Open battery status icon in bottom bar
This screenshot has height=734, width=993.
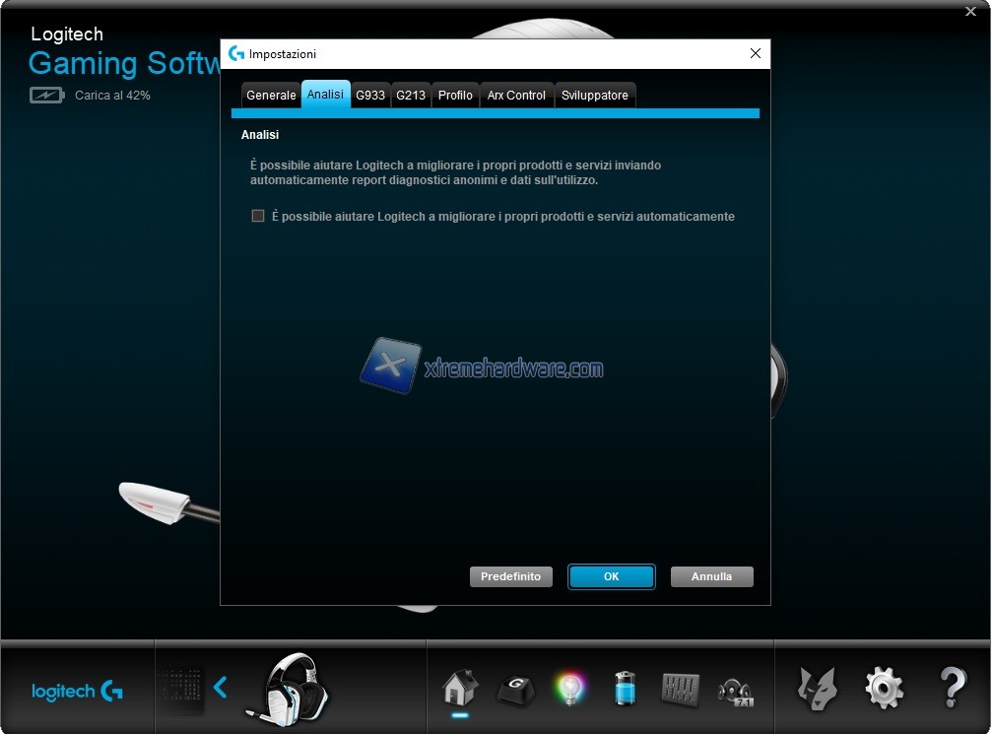[626, 688]
